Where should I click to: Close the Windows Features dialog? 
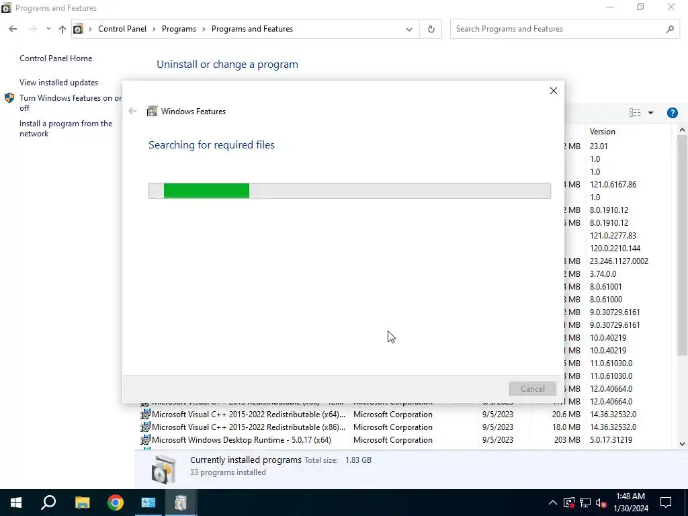pos(554,91)
